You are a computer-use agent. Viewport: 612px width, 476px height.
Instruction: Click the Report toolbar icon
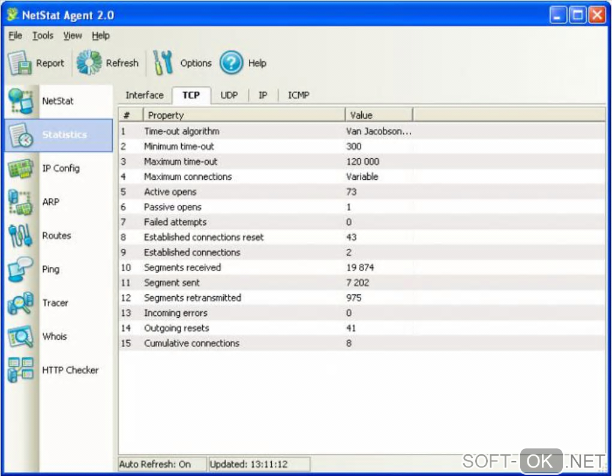[x=20, y=63]
